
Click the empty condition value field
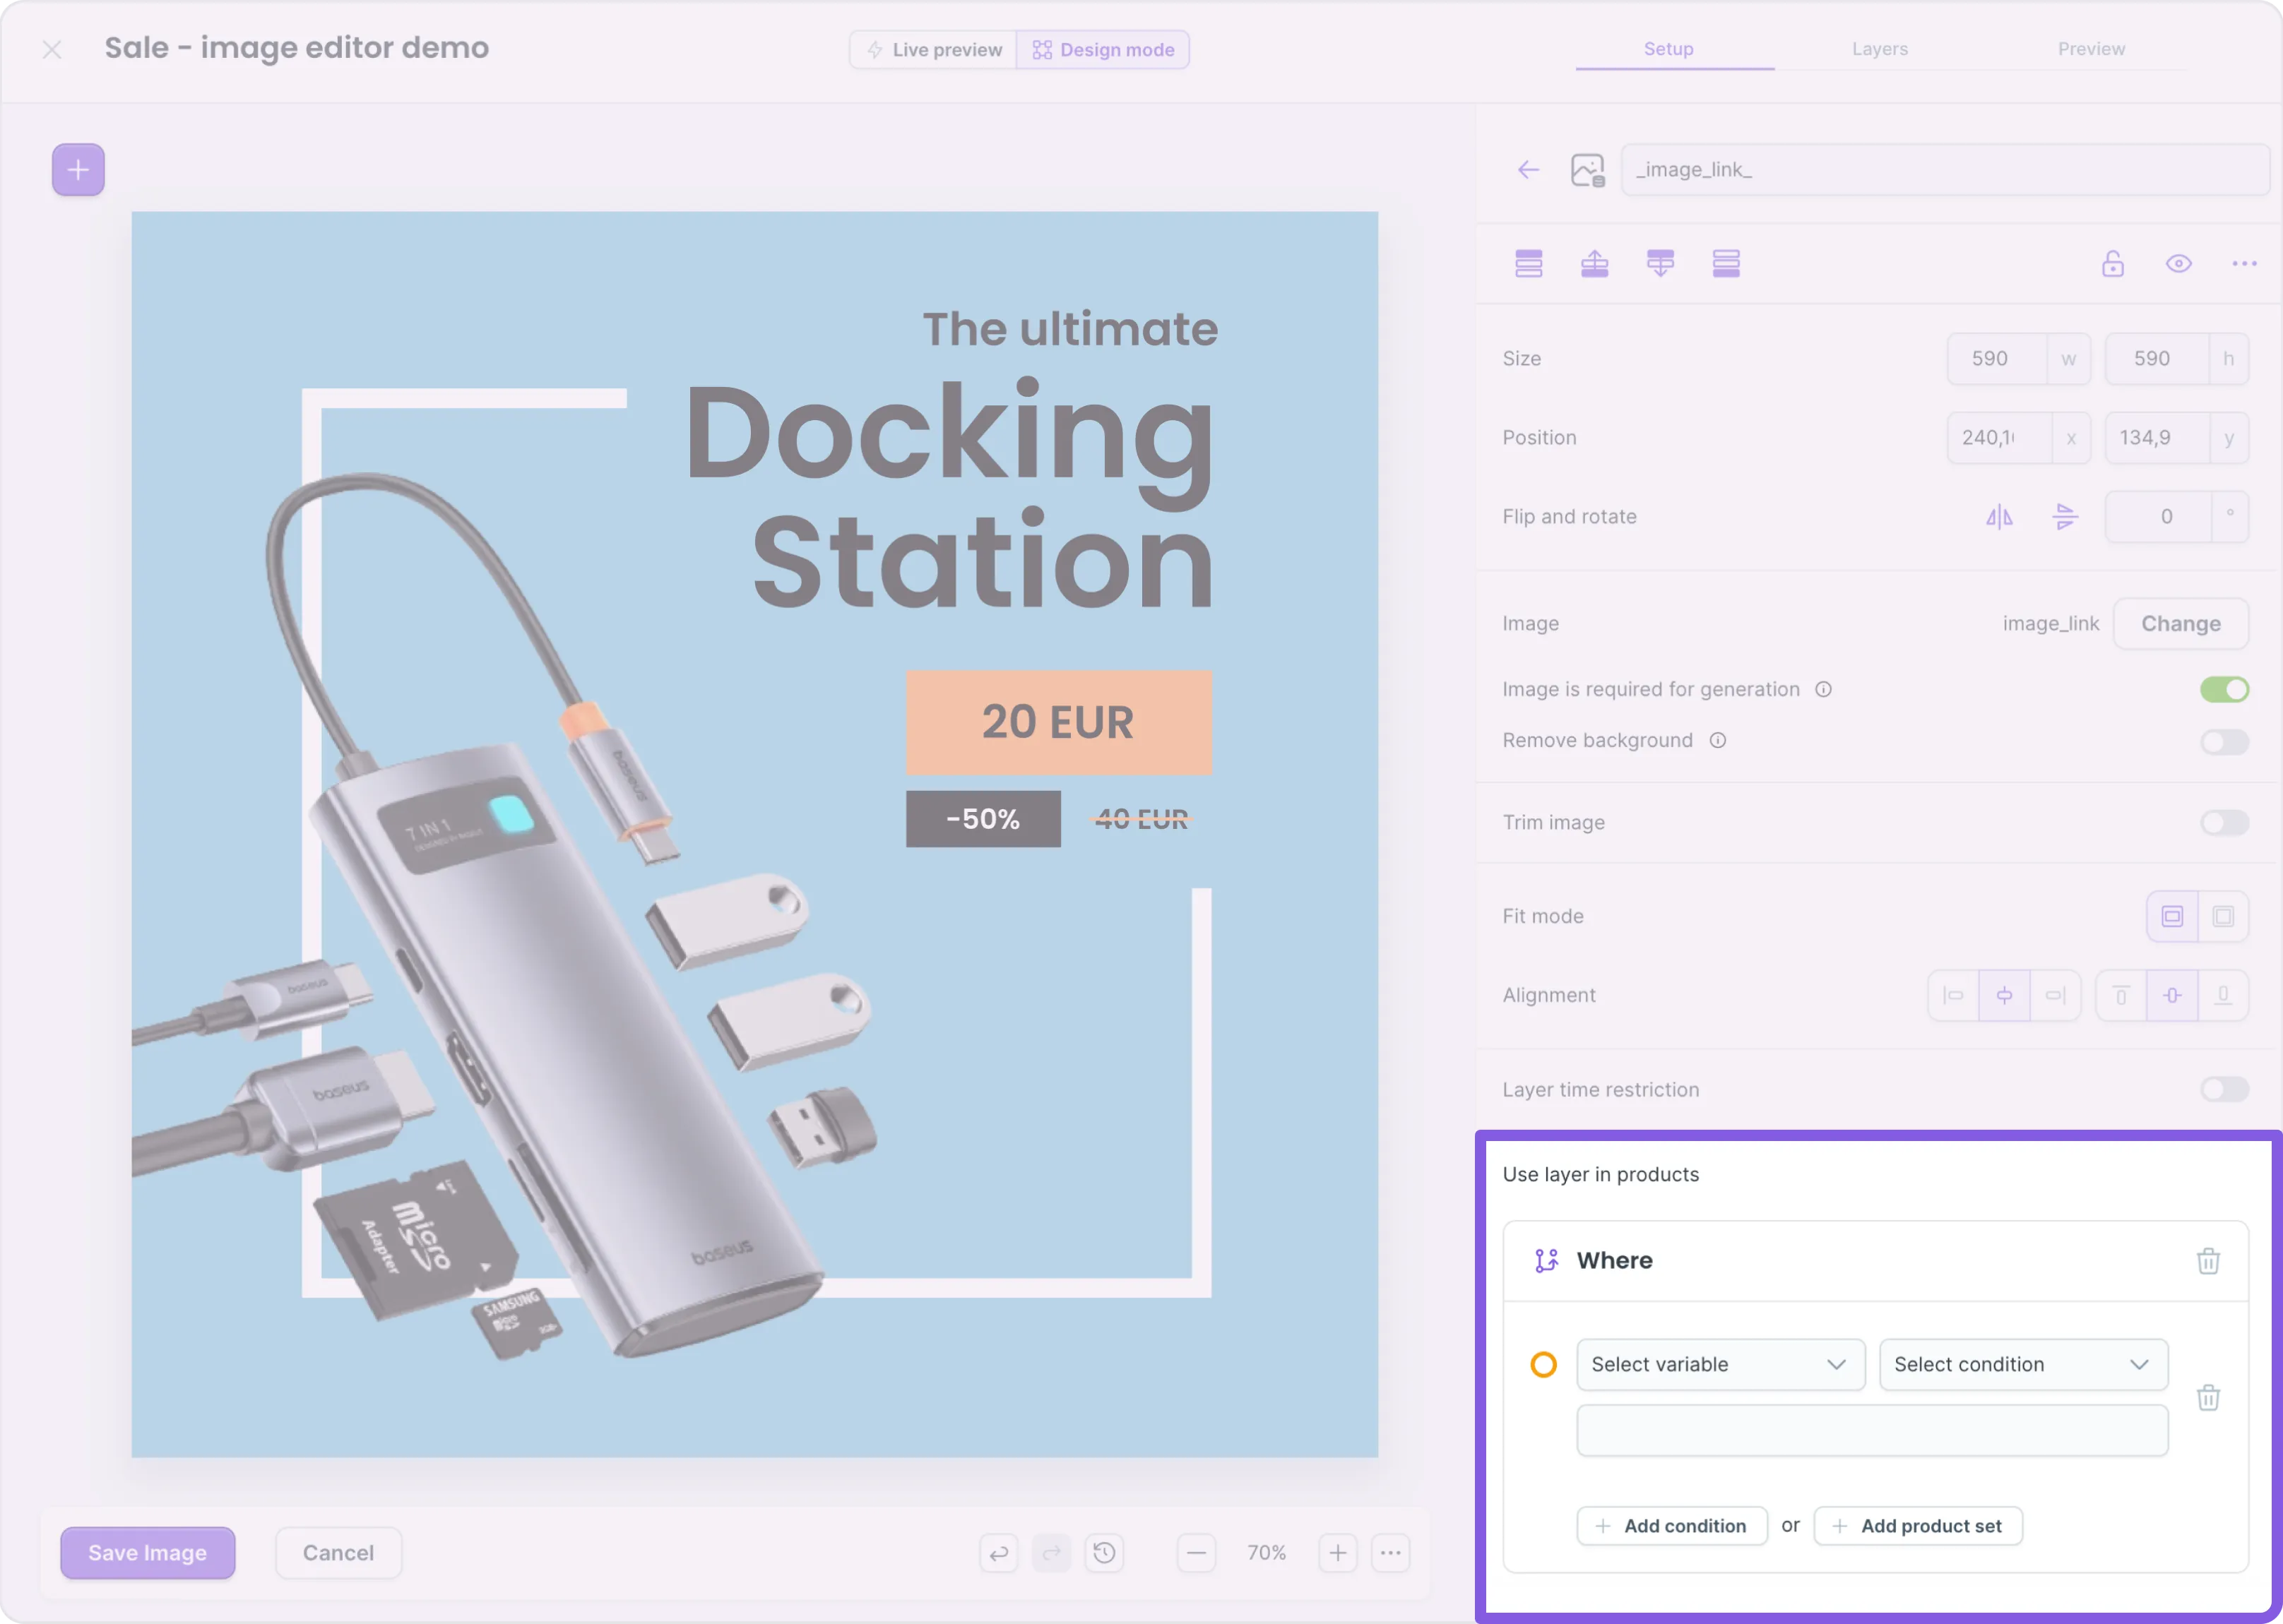[x=1872, y=1431]
